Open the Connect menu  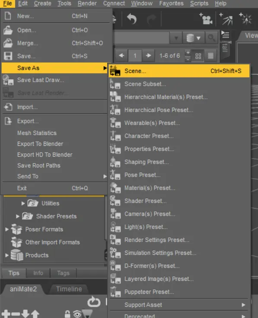click(x=114, y=3)
